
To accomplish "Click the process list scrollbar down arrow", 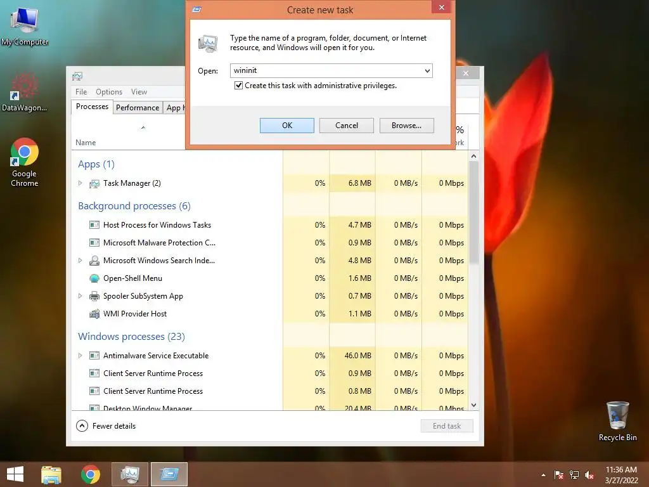I will pos(474,405).
